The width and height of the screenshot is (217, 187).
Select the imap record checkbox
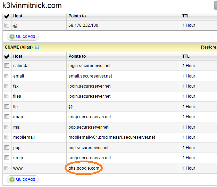pyautogui.click(x=7, y=117)
